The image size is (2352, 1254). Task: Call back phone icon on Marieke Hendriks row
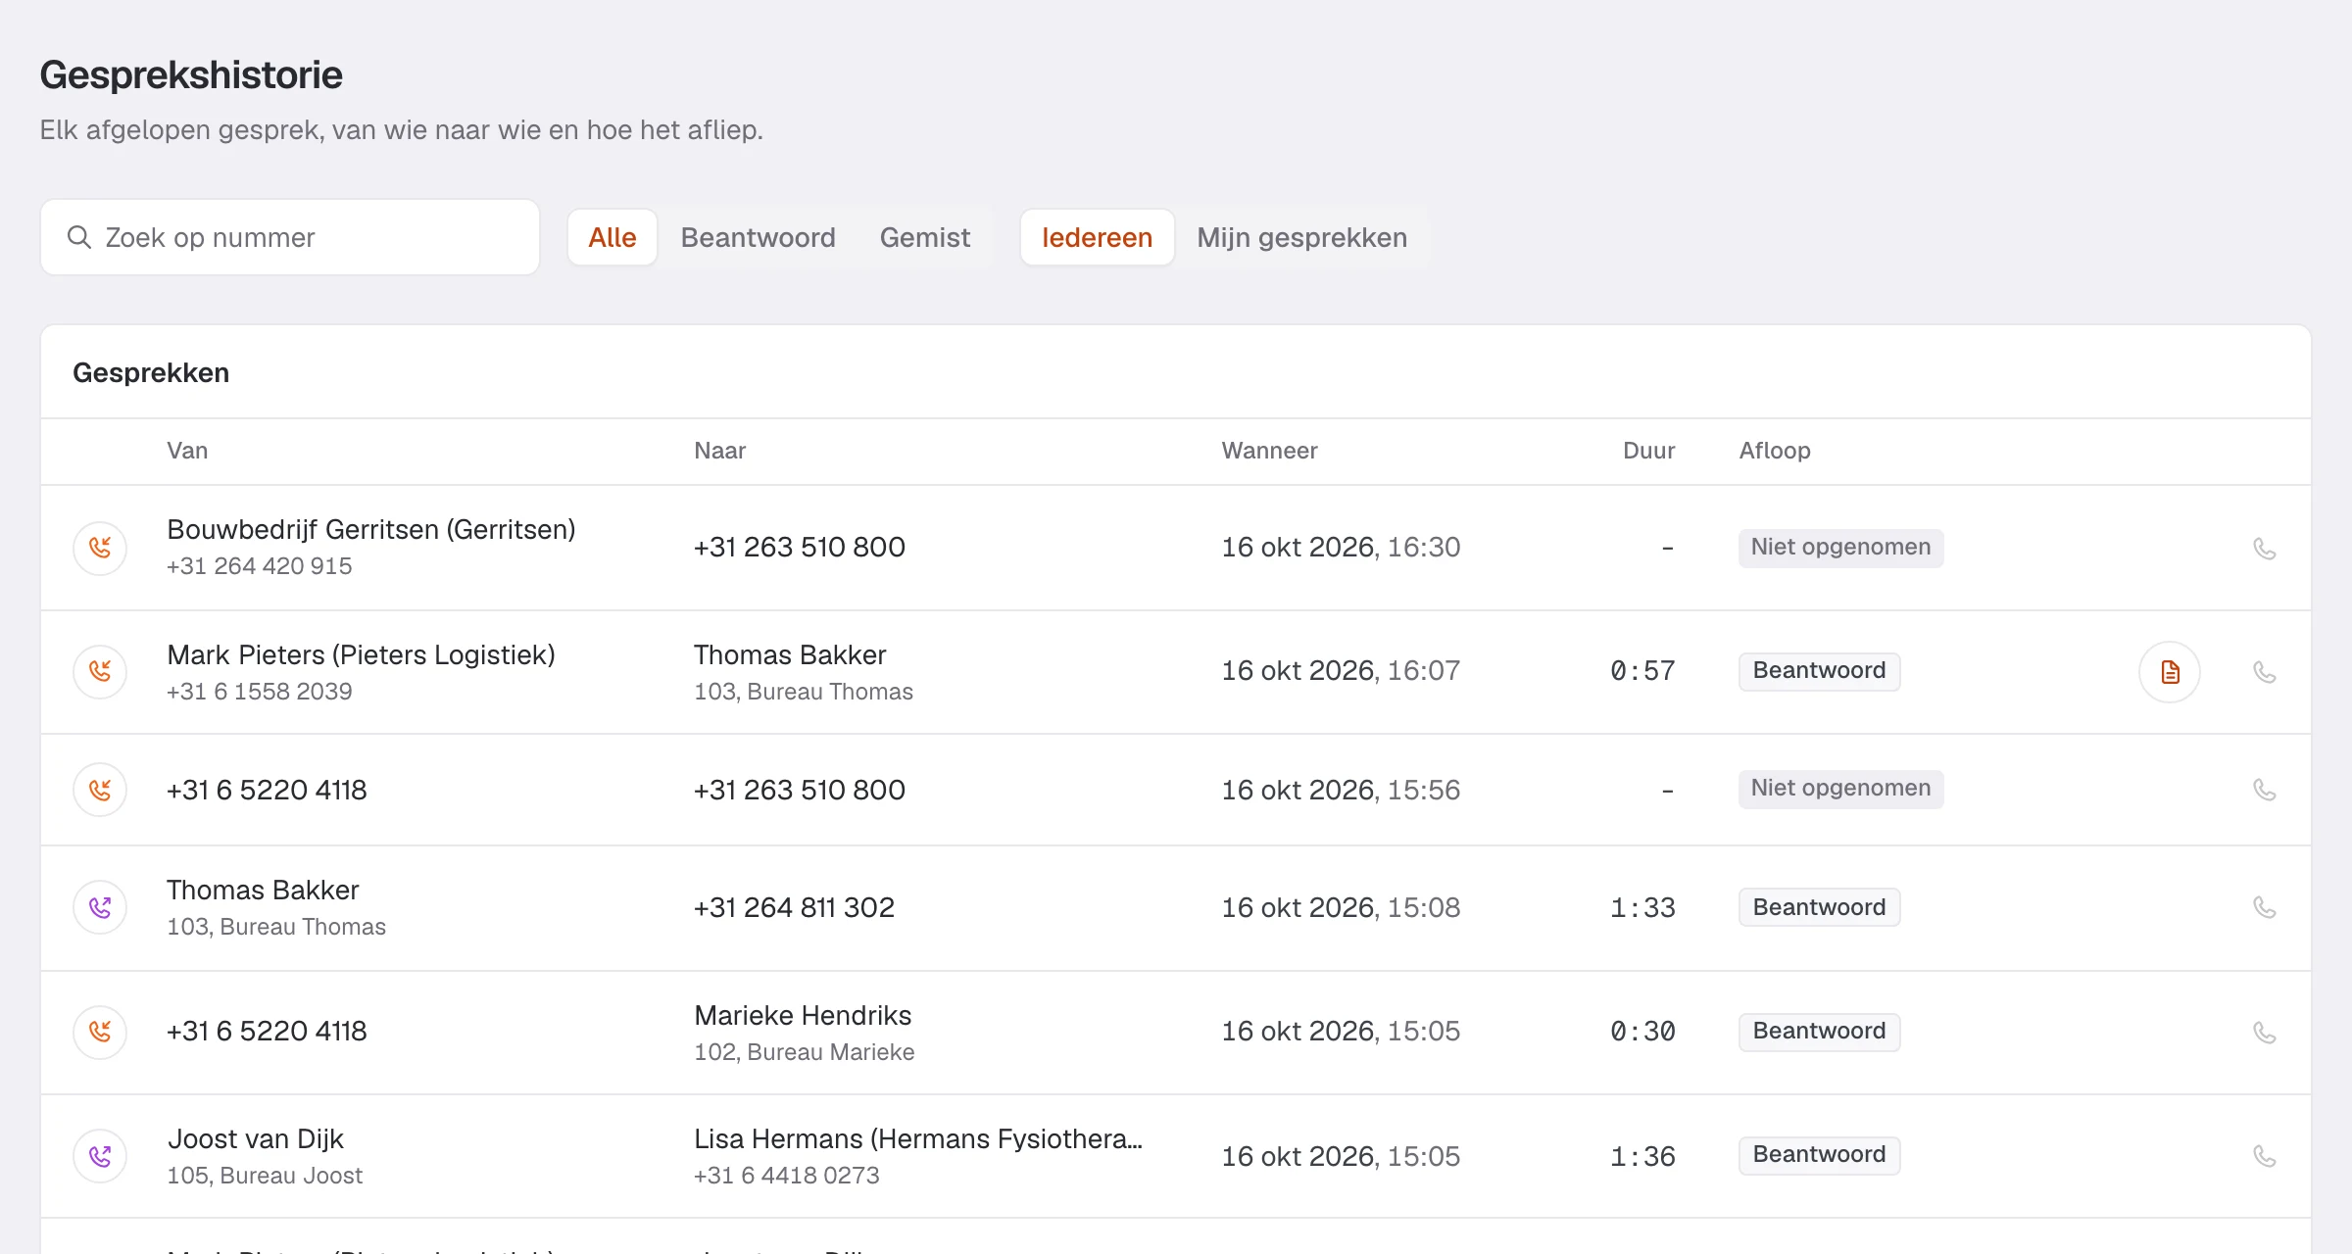click(2264, 1033)
